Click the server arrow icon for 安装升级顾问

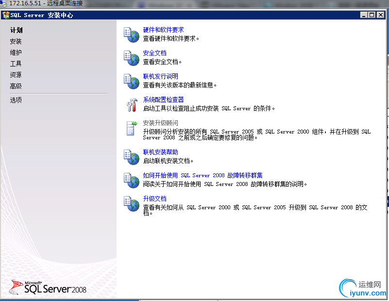tap(132, 128)
